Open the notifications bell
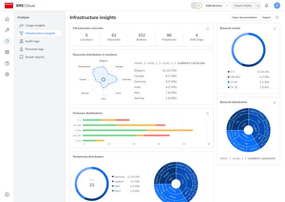285x202 pixels. pyautogui.click(x=266, y=6)
